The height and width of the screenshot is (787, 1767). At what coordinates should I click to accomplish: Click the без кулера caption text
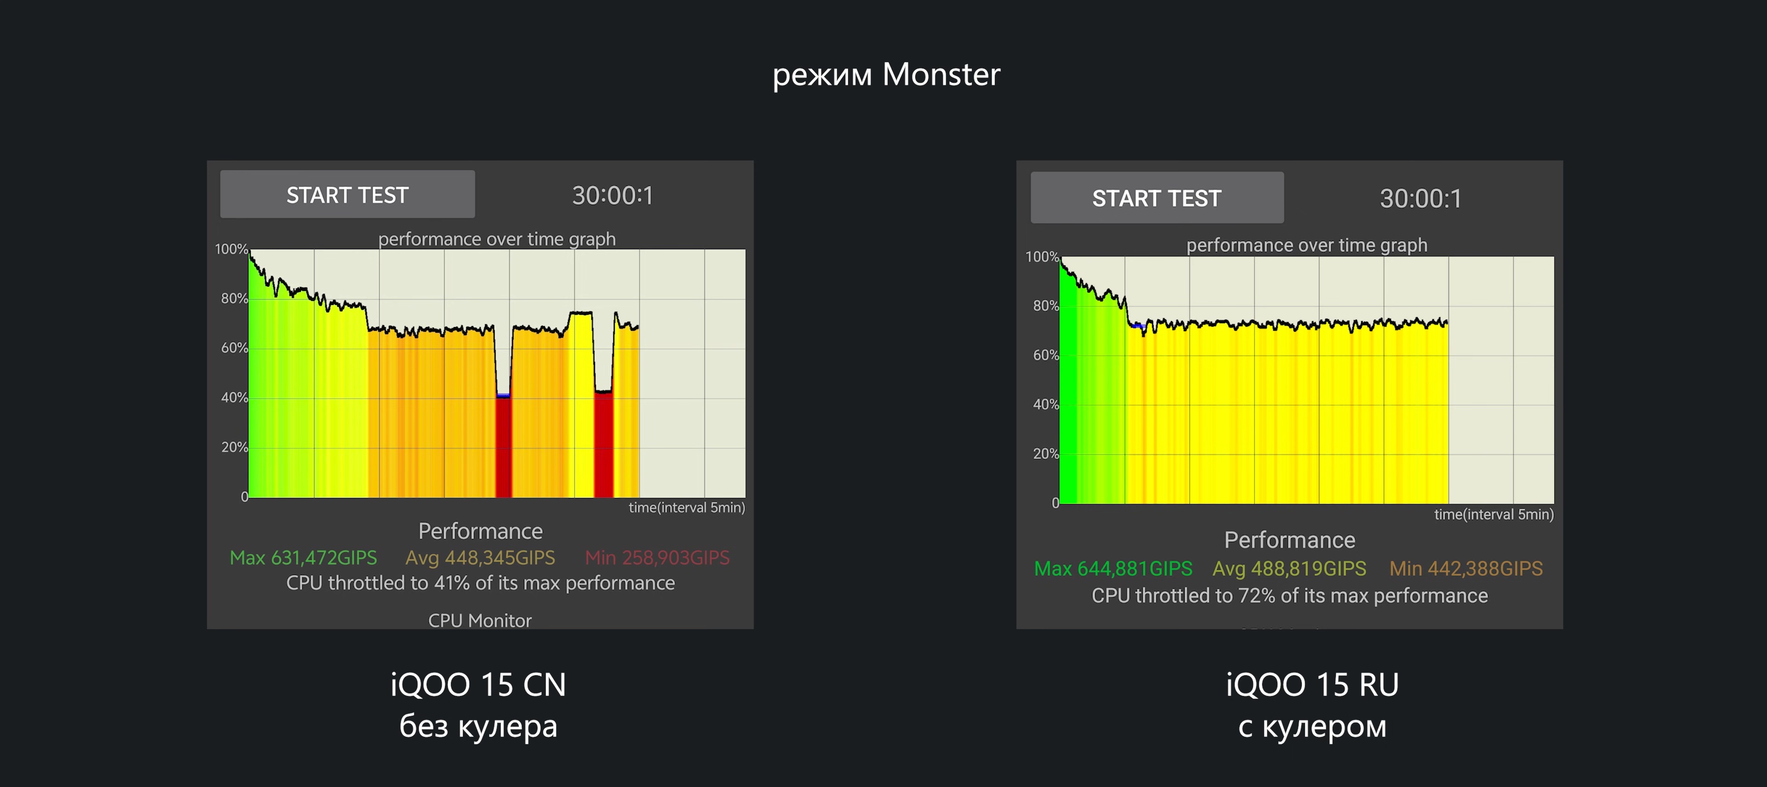tap(478, 726)
